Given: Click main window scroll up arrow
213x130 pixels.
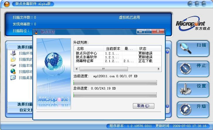Looking at the screenshot, I should (168, 52).
